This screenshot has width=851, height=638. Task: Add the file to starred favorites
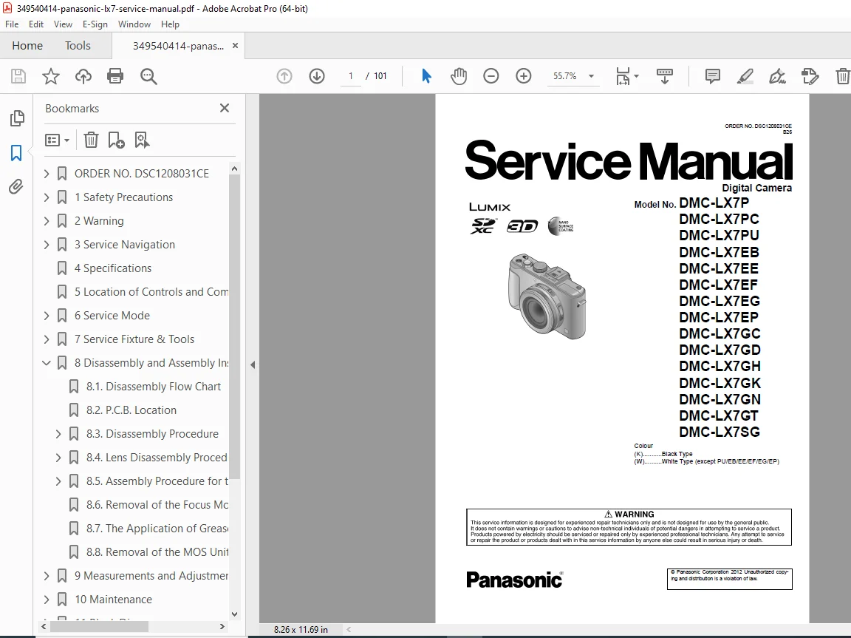(51, 77)
